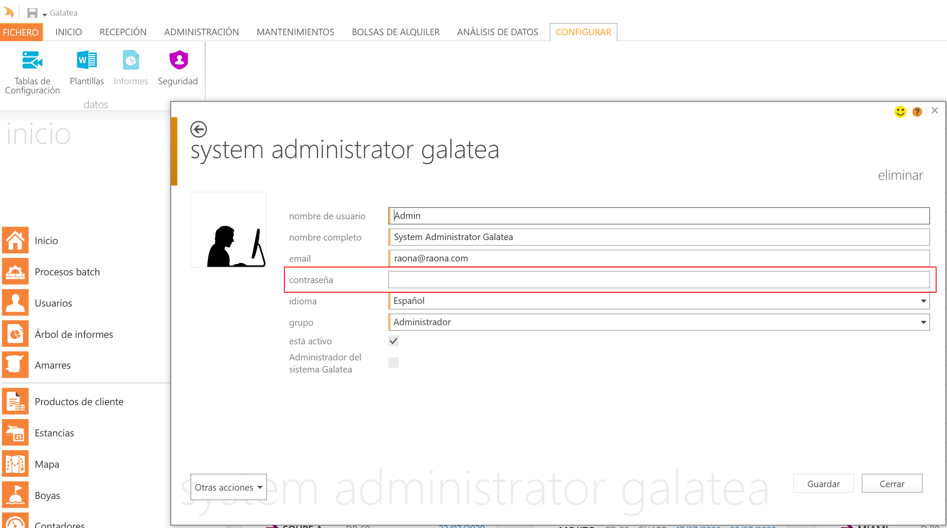
Task: Click the eliminar link
Action: [x=900, y=175]
